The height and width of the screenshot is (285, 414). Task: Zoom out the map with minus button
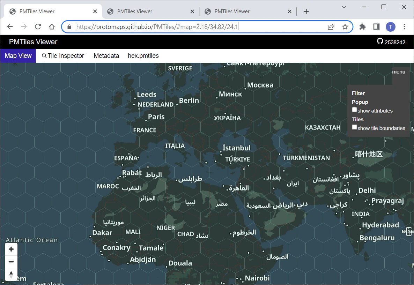11,262
